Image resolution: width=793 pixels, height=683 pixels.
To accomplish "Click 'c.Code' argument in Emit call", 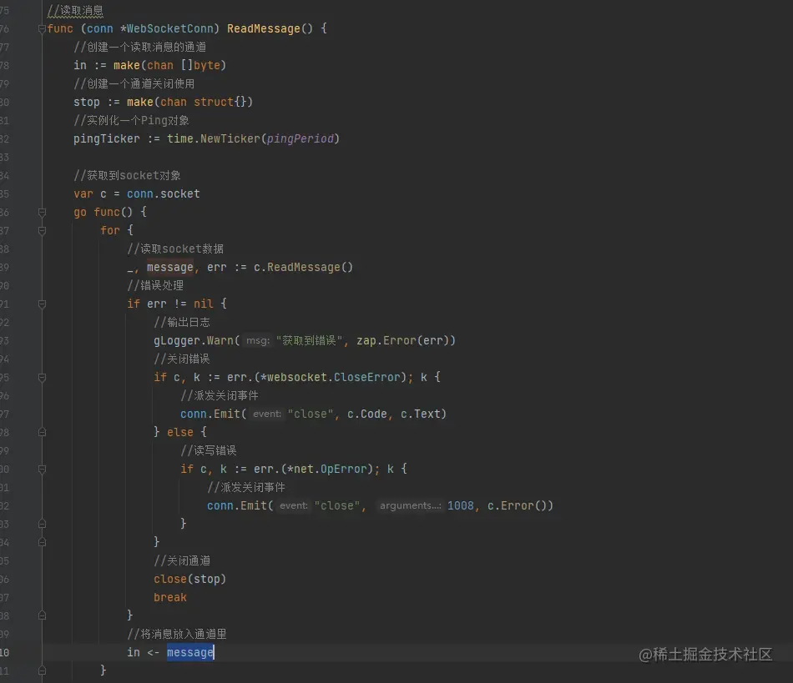I will [x=367, y=414].
